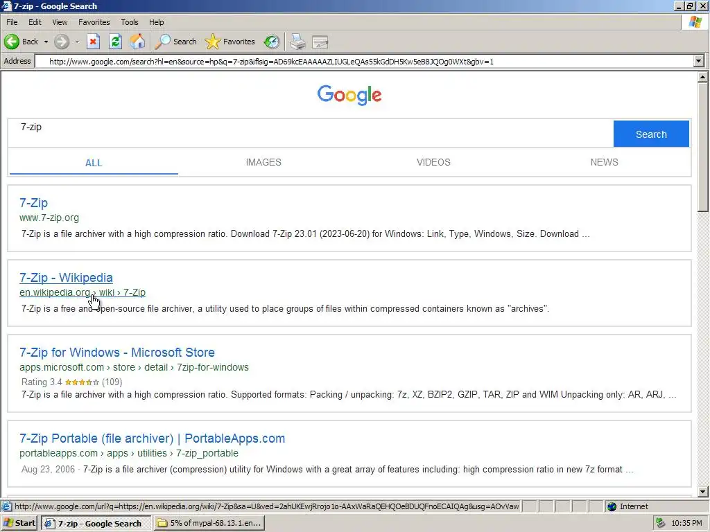
Task: Select 7-zip - Google Search taskbar button
Action: [x=96, y=523]
